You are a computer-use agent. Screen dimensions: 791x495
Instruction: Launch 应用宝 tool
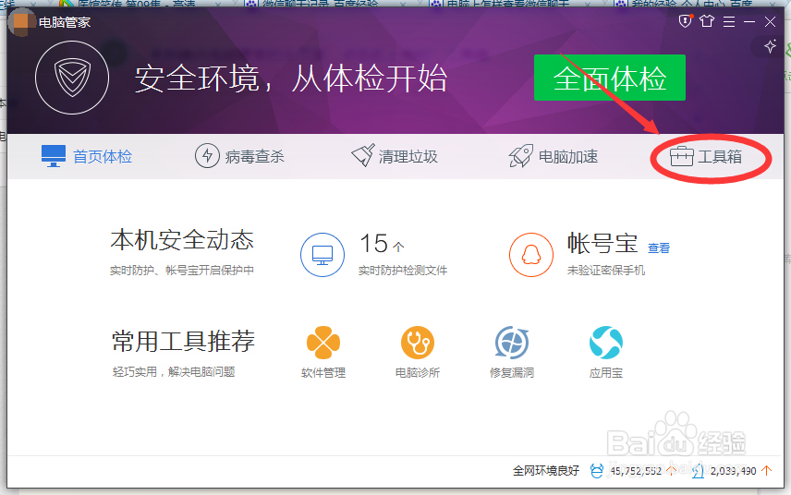tap(606, 352)
